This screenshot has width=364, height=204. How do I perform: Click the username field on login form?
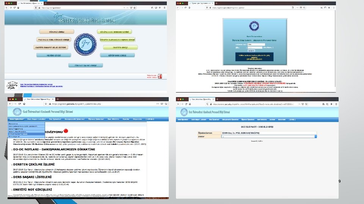[x=256, y=45]
